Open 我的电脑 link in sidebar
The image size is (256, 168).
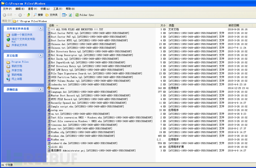click(x=17, y=75)
